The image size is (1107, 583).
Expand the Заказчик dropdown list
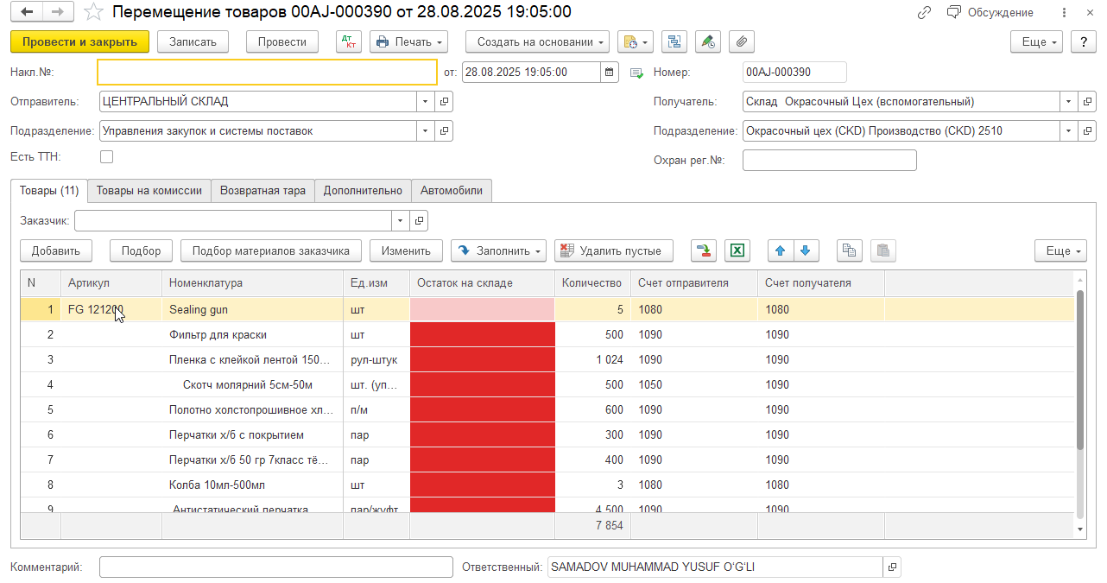400,220
